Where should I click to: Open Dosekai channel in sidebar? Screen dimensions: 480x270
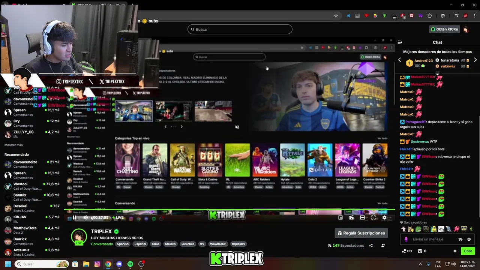coord(32,208)
